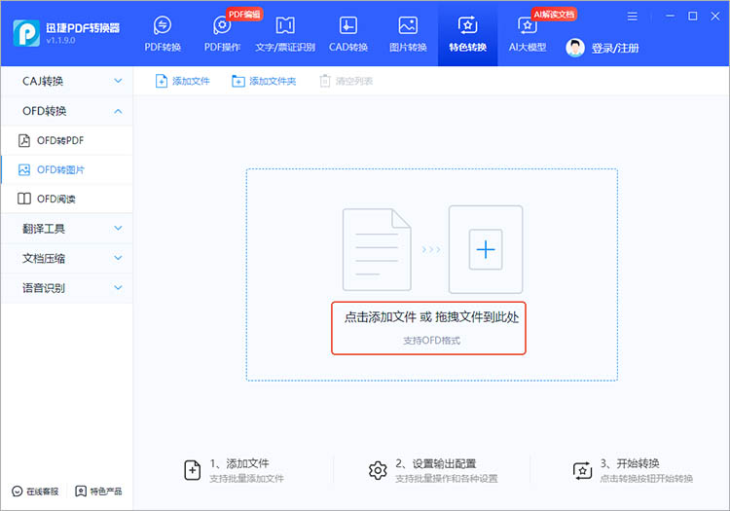Switch to the PDF转换 tab label
The image size is (730, 511).
(x=163, y=48)
